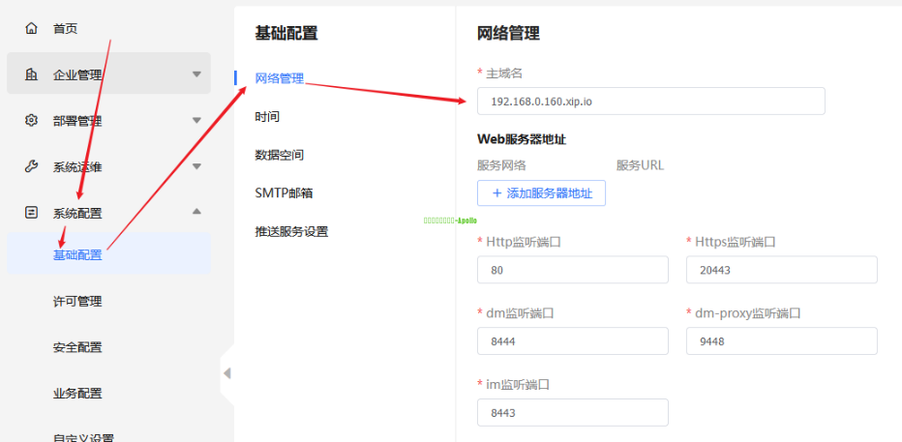Click the building icon for 企业管理
Viewport: 902px width, 442px height.
(31, 74)
